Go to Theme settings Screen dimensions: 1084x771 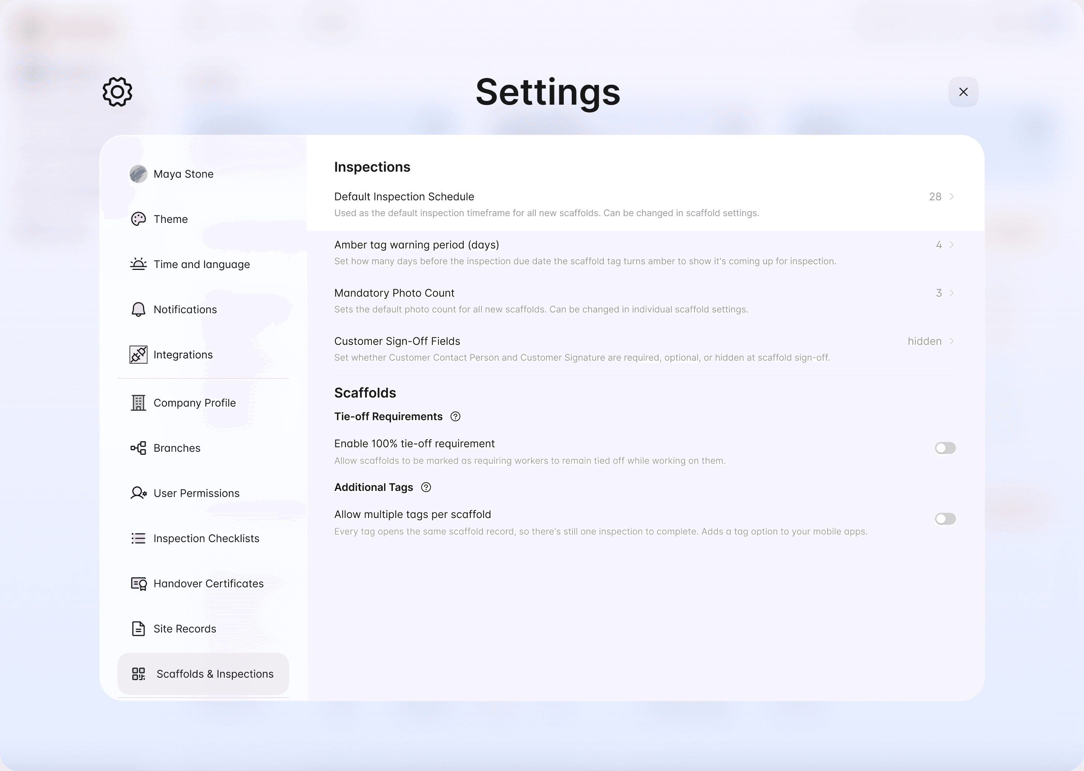point(203,219)
